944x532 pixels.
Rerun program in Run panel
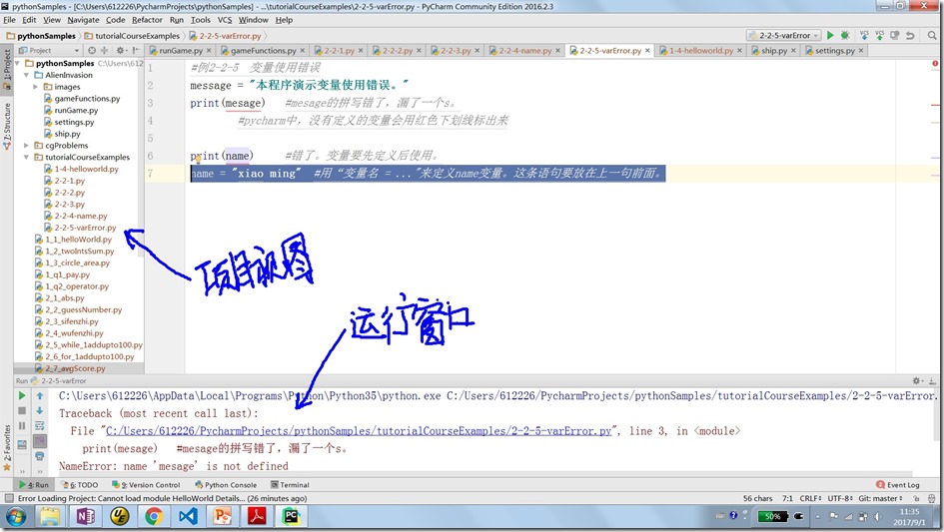pyautogui.click(x=22, y=396)
